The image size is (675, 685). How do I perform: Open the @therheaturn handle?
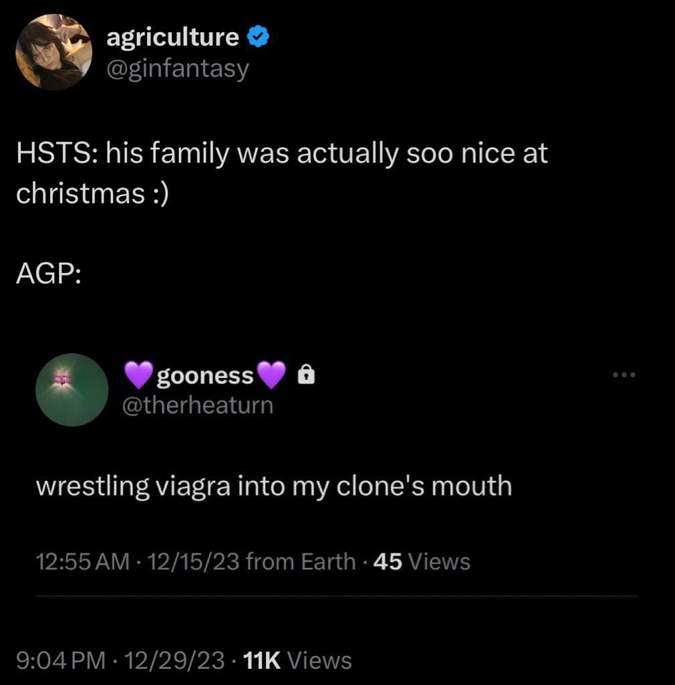tap(198, 405)
